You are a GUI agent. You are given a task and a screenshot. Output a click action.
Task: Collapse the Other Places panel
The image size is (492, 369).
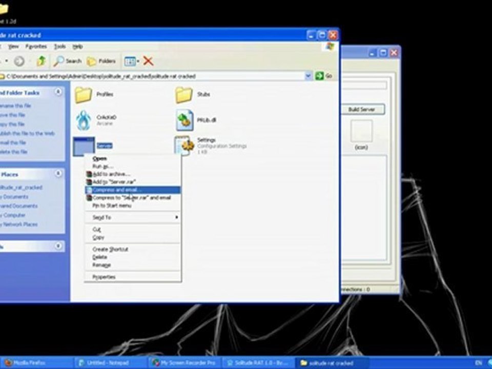point(58,174)
